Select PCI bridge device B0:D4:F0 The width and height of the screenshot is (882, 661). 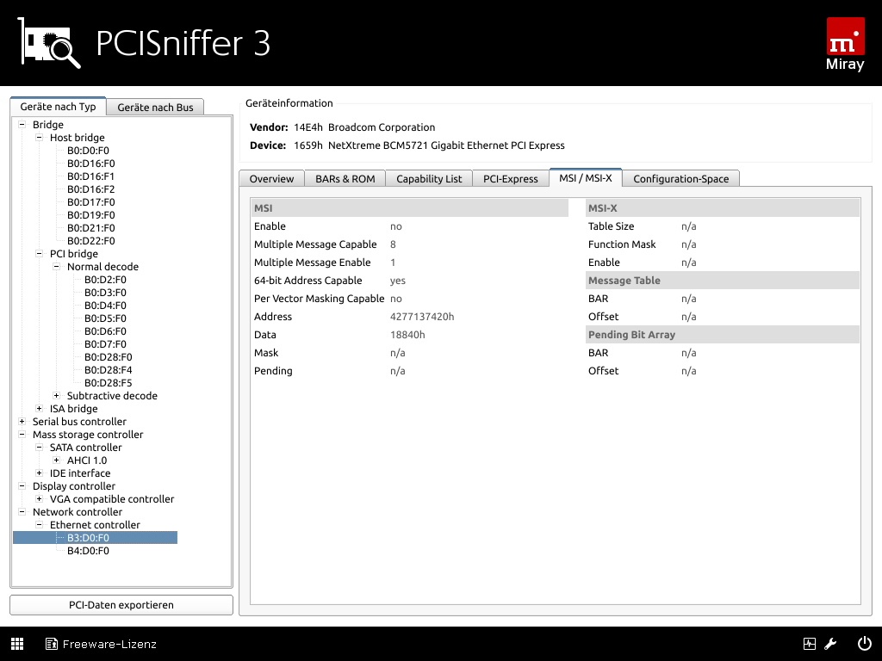[105, 306]
